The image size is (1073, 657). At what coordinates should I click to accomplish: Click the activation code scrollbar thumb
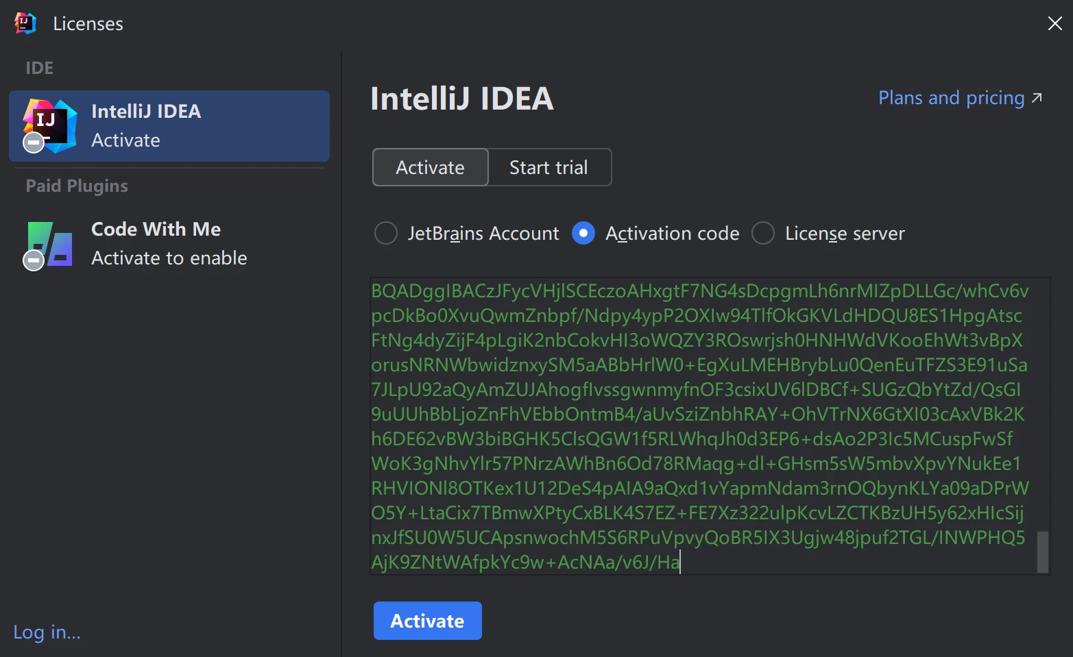click(1042, 551)
